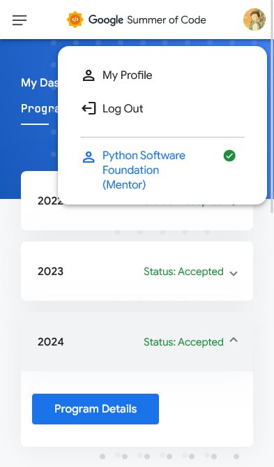Click the Google Summer of Code title
The width and height of the screenshot is (274, 467).
[x=147, y=20]
